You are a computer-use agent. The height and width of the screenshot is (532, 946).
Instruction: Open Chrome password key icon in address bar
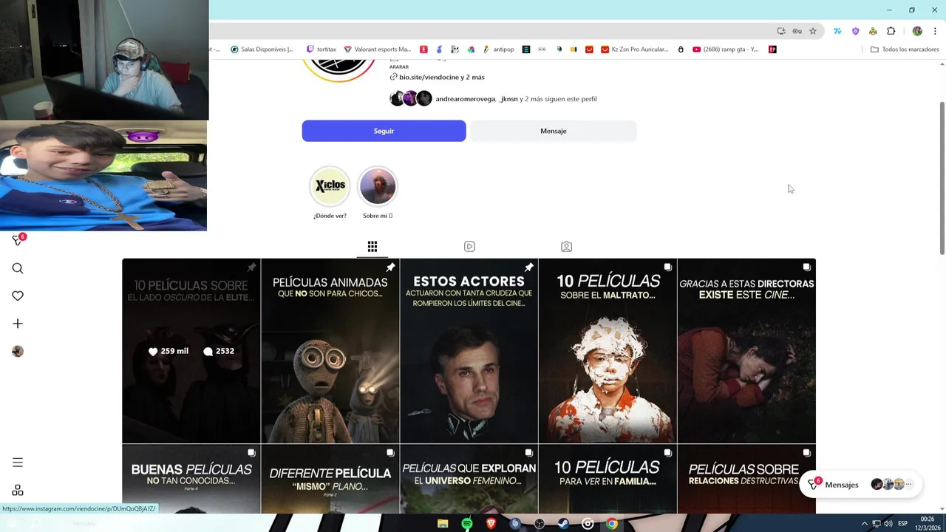coord(797,31)
